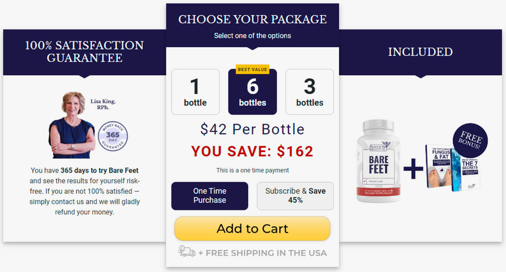Click the Choose Your Package header
Image resolution: width=506 pixels, height=272 pixels.
pos(253,19)
